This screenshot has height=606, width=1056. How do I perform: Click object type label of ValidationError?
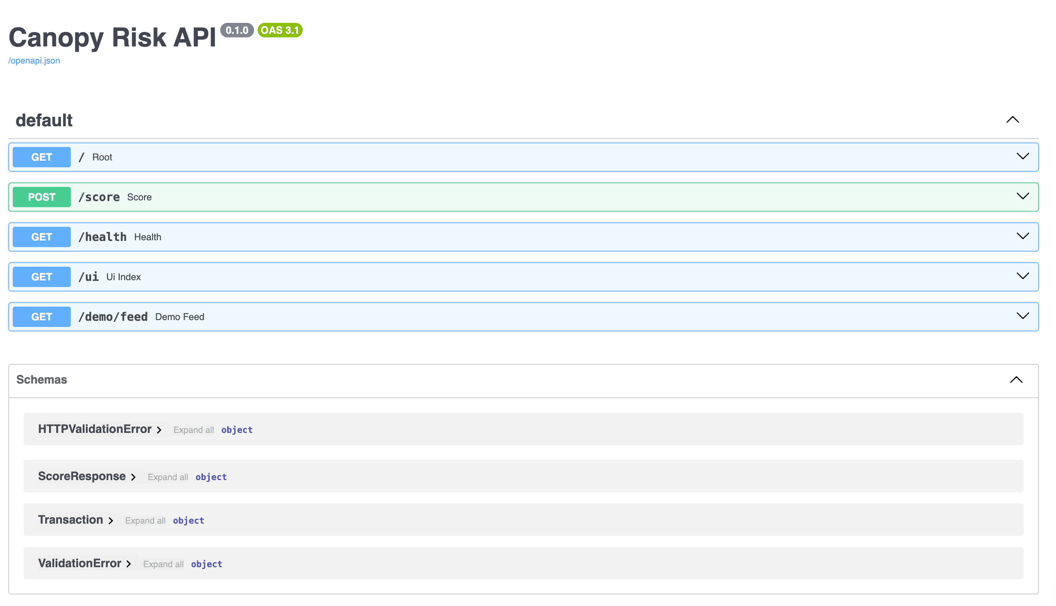click(x=206, y=564)
